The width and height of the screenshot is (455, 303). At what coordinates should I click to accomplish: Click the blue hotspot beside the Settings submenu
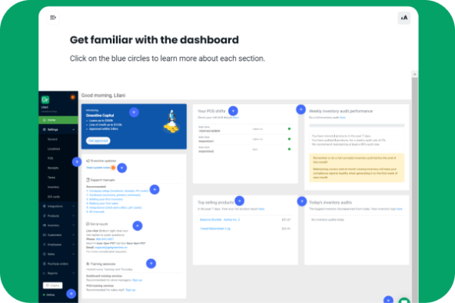tap(77, 161)
